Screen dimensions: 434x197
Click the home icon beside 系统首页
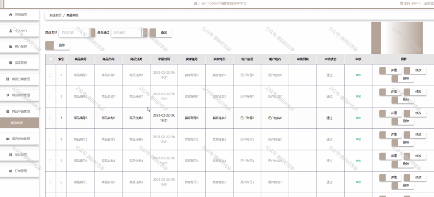click(11, 15)
